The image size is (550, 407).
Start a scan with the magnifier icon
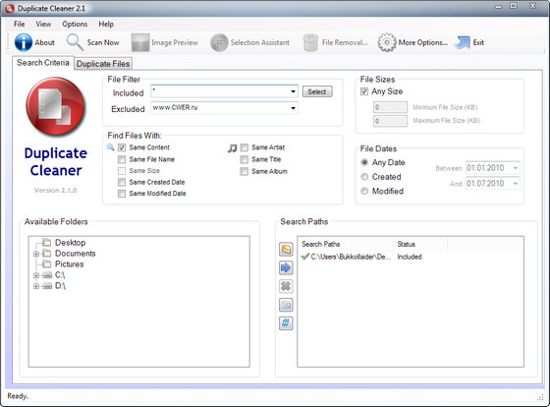[x=75, y=42]
